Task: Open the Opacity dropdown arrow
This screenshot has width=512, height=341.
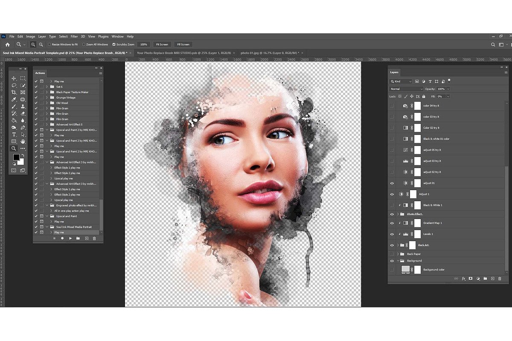Action: tap(448, 89)
